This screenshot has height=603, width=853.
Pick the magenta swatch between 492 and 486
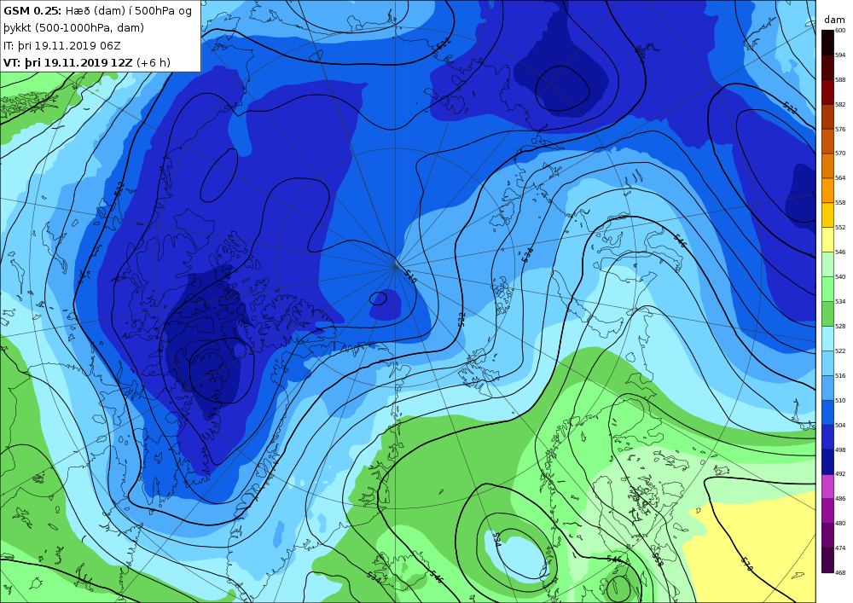click(827, 487)
